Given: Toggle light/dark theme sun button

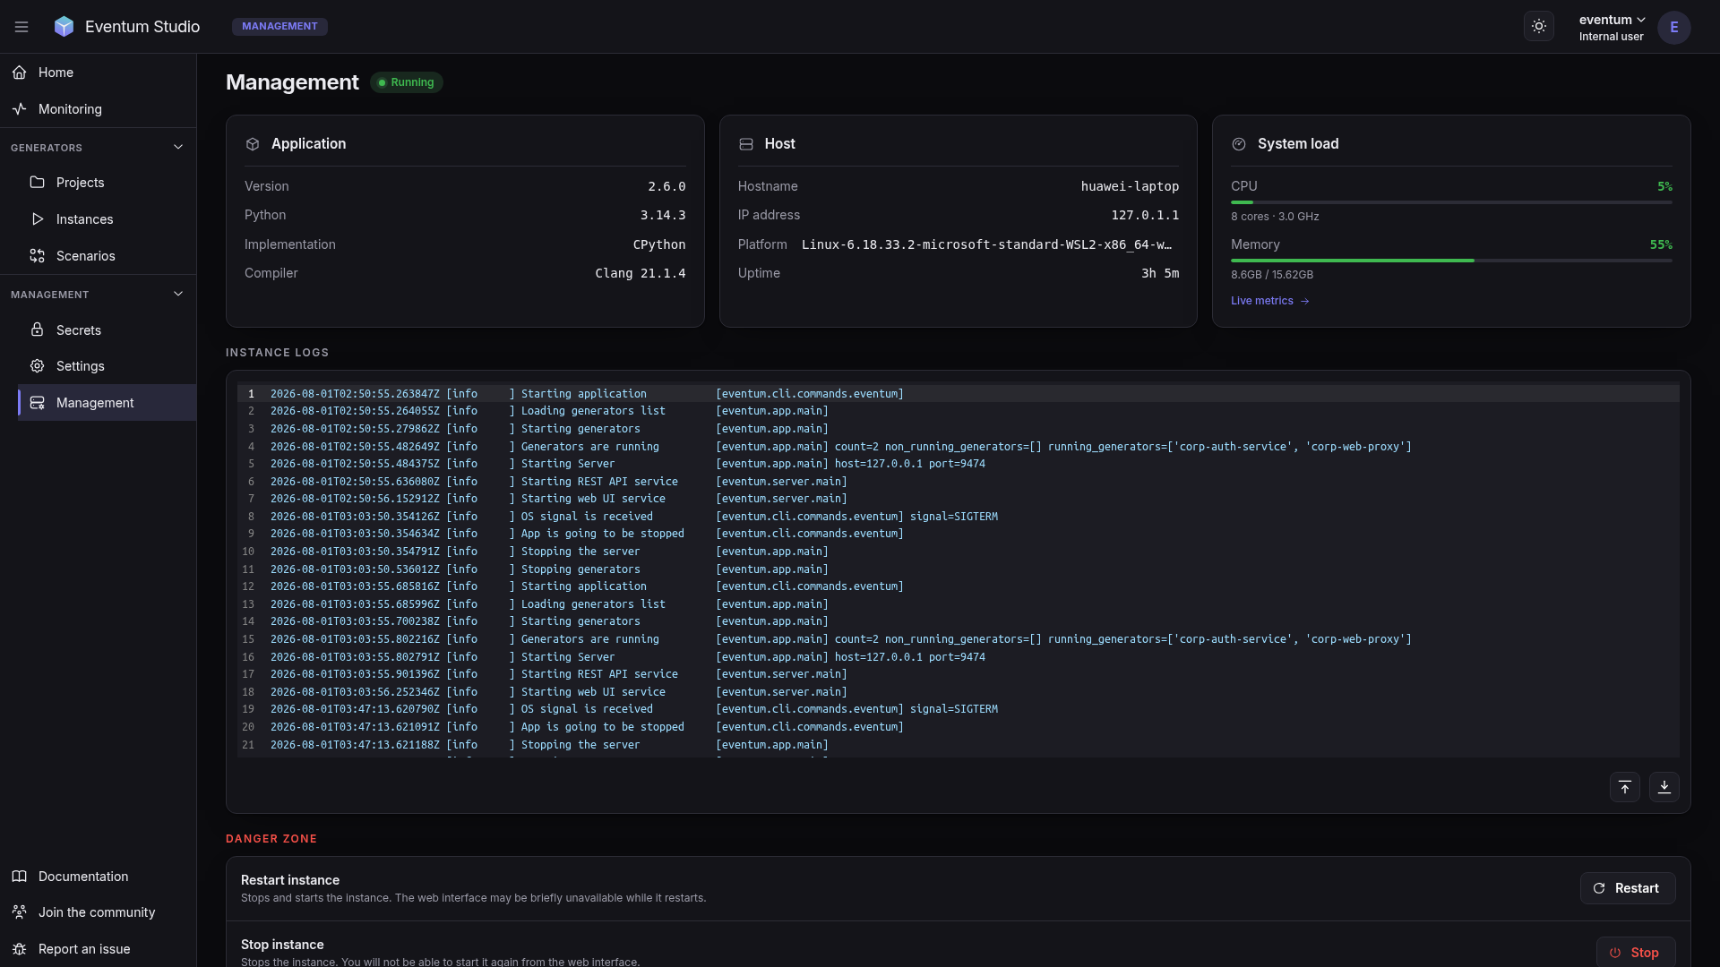Looking at the screenshot, I should [1539, 27].
